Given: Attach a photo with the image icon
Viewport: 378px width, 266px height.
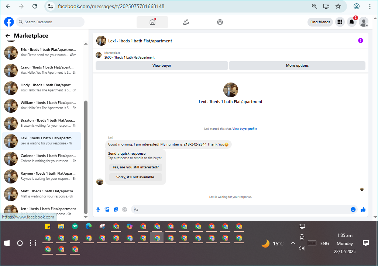Looking at the screenshot, I should click(107, 210).
